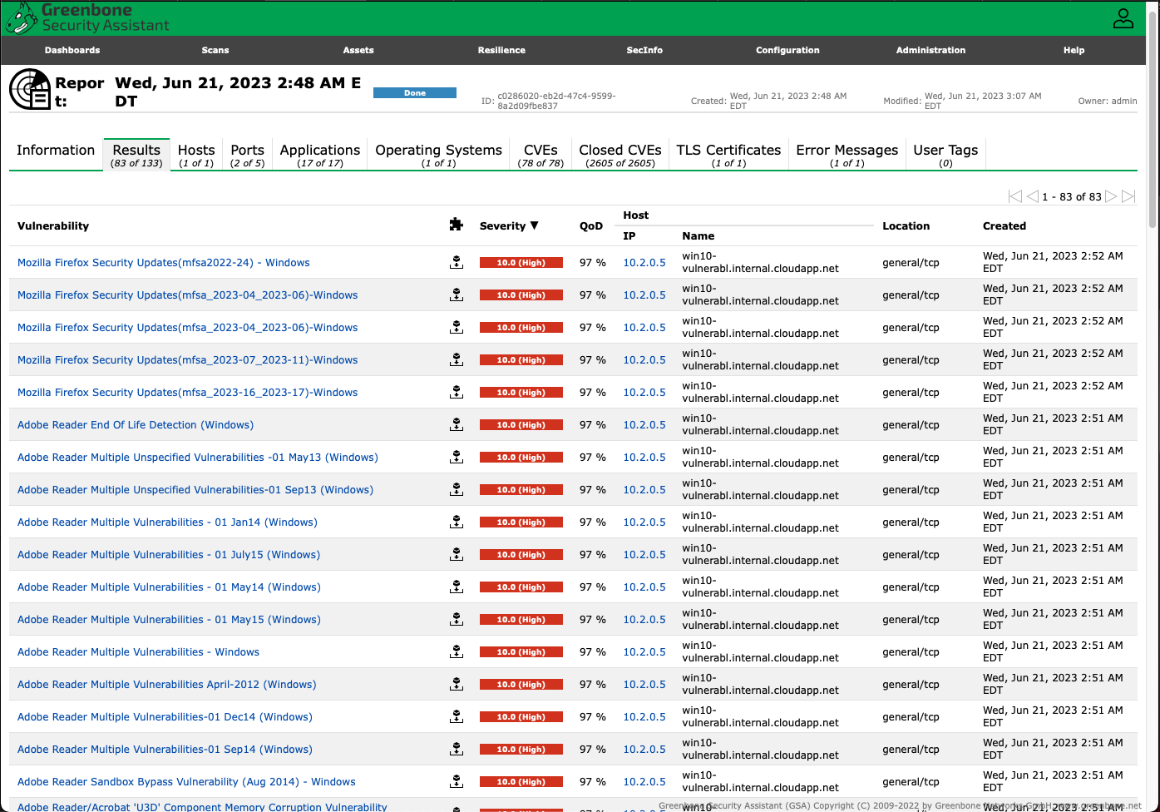The height and width of the screenshot is (812, 1160).
Task: Click the Solution Type column header icon
Action: [x=456, y=225]
